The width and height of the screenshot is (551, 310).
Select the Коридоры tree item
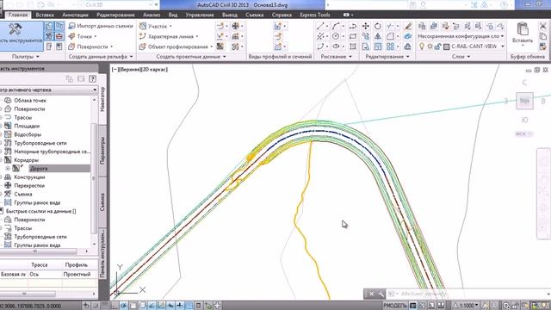[x=27, y=160]
